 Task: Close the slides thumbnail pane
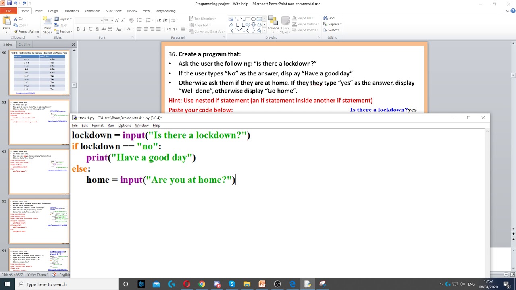[x=73, y=44]
